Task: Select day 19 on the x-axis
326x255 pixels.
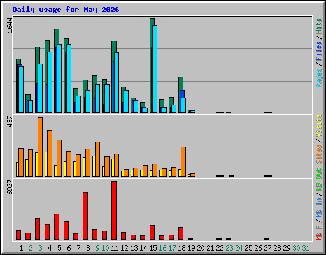Action: tap(191, 248)
